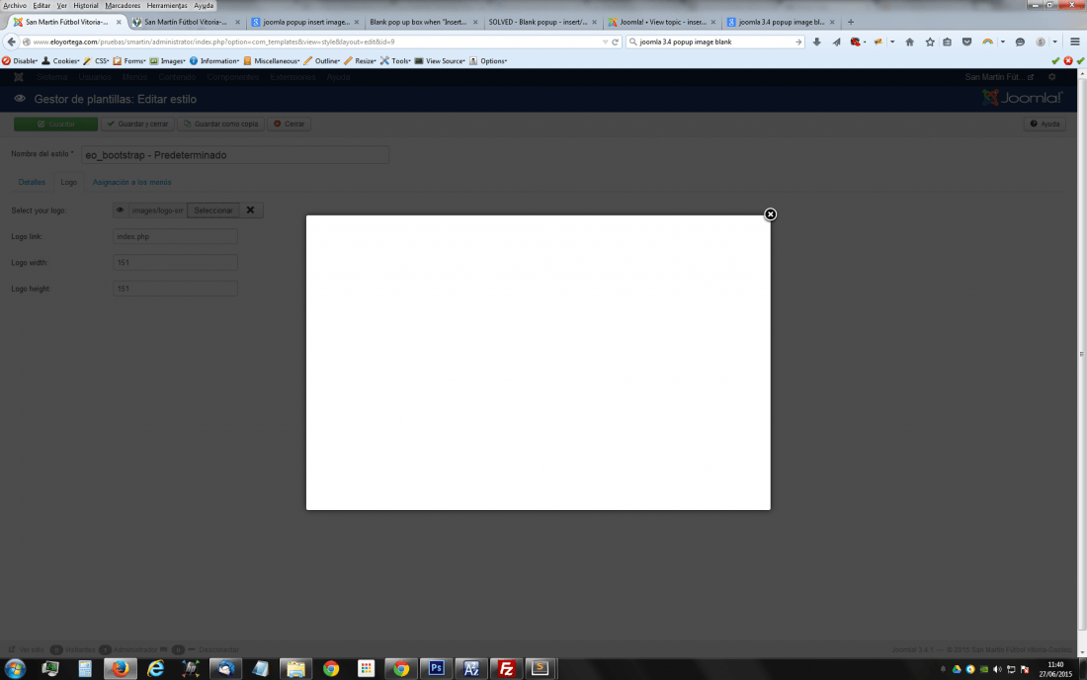Show the bookmarks list icon
Image resolution: width=1087 pixels, height=680 pixels.
pos(947,42)
